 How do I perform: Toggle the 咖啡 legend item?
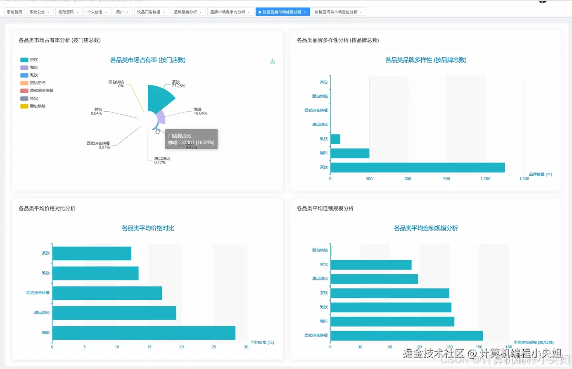click(29, 67)
